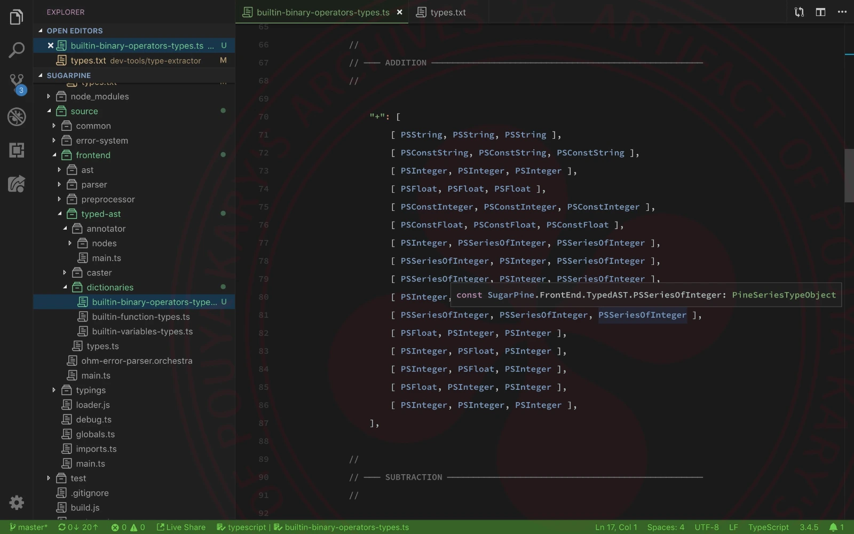
Task: Open editor more actions via ellipsis icon
Action: 842,12
